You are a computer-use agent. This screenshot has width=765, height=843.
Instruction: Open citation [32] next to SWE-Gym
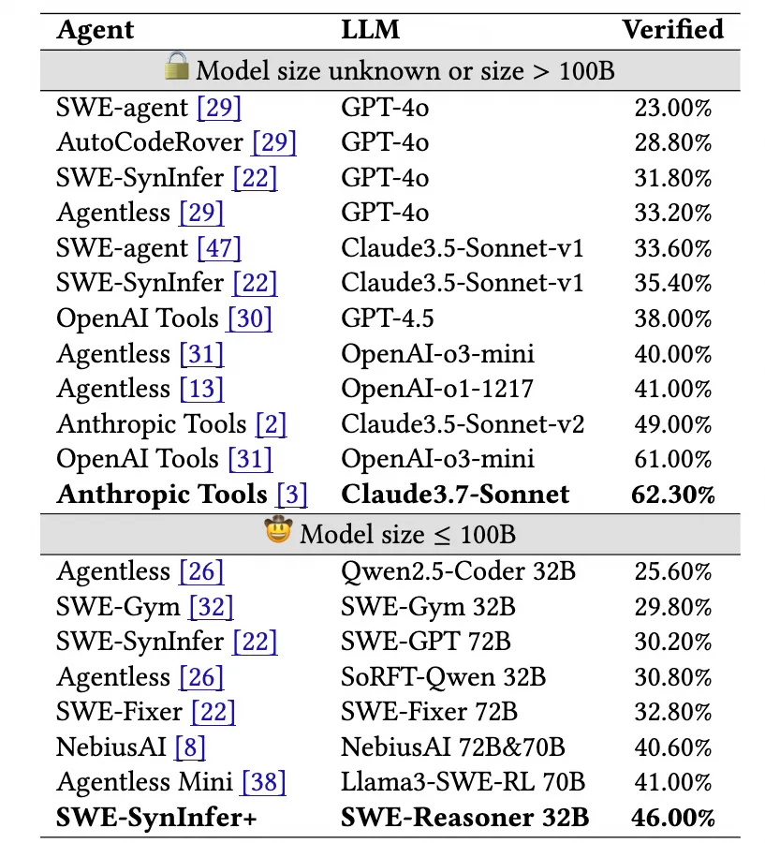point(212,607)
